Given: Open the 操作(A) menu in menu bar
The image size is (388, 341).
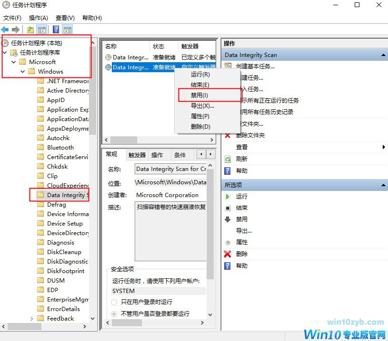Looking at the screenshot, I should [x=38, y=18].
